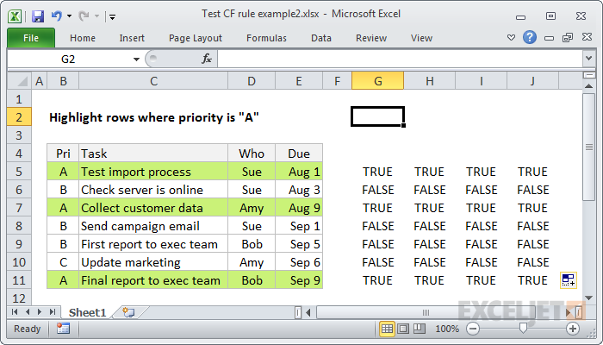Click the Auto Fill Options icon
Image resolution: width=603 pixels, height=345 pixels.
(568, 279)
